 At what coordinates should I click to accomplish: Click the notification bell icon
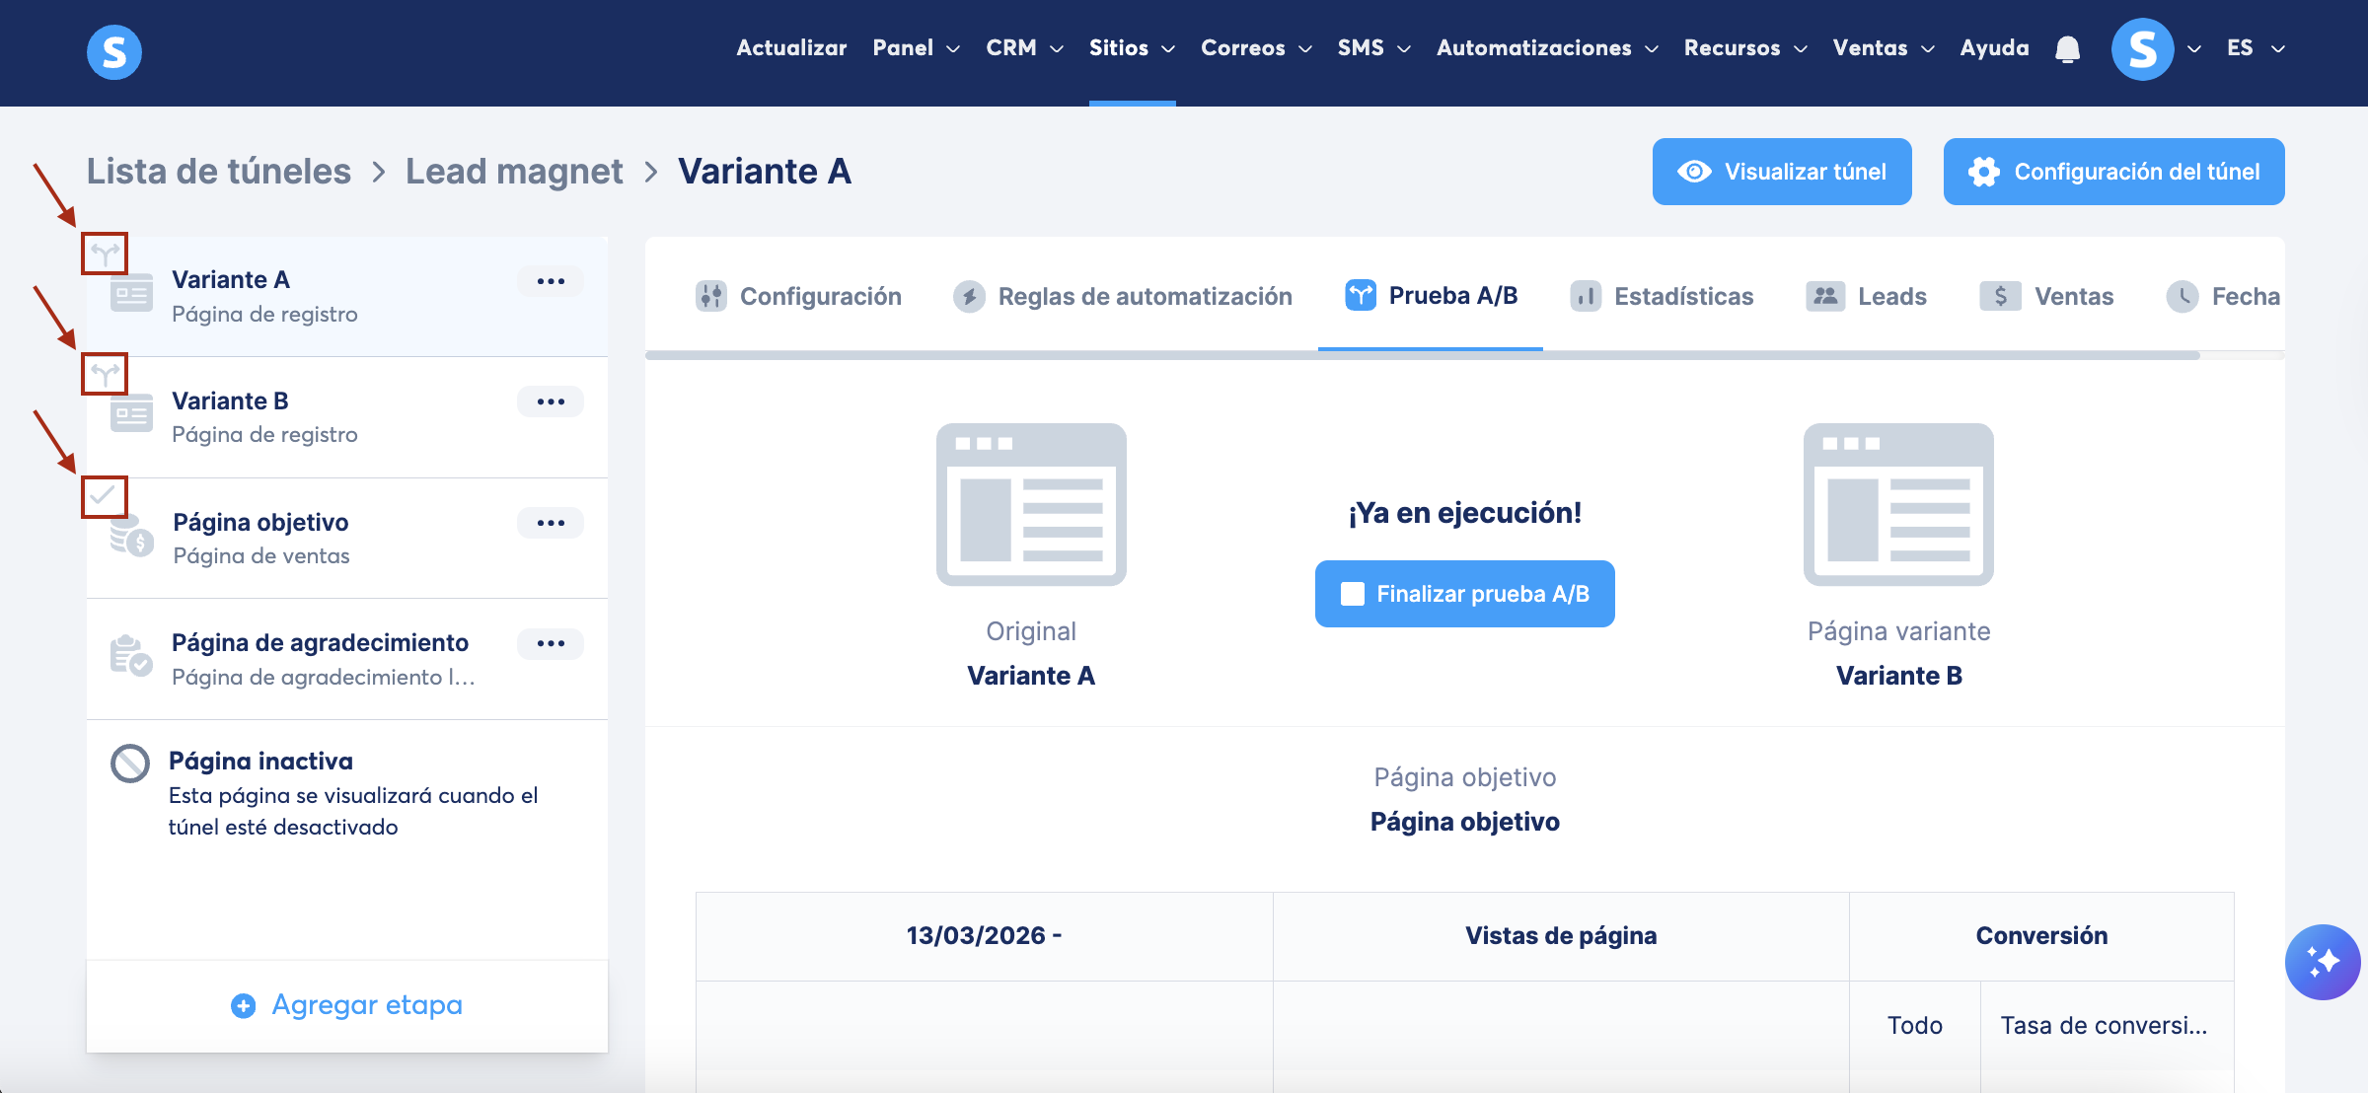(2067, 49)
